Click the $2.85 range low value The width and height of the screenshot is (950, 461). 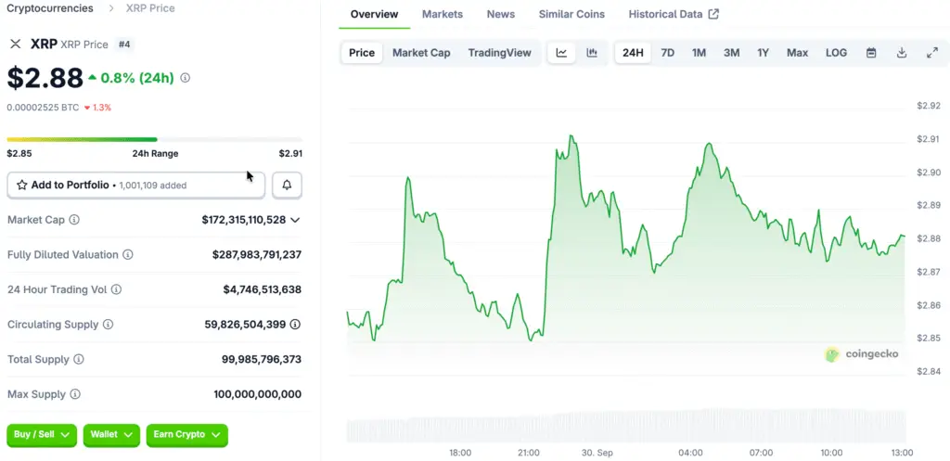[19, 153]
